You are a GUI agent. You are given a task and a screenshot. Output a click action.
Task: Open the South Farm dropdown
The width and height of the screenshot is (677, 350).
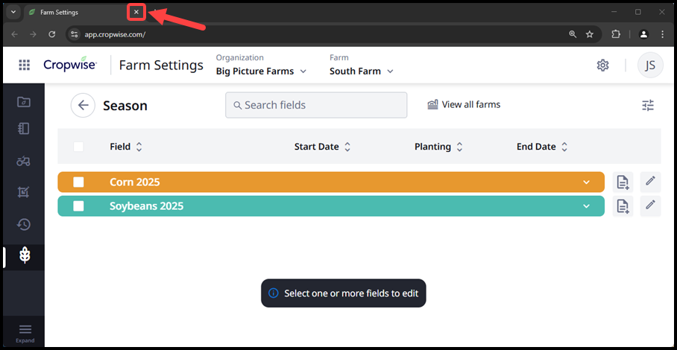pyautogui.click(x=362, y=71)
